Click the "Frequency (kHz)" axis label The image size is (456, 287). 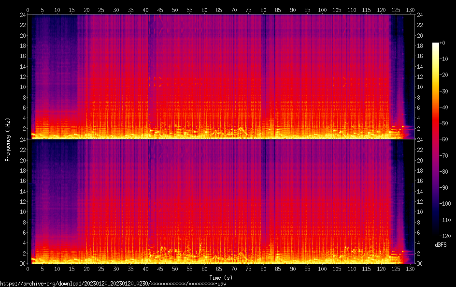tap(8, 139)
